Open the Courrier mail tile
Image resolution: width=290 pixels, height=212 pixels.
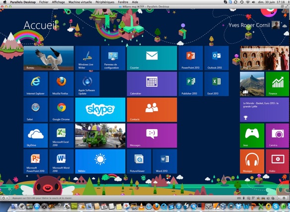point(152,58)
